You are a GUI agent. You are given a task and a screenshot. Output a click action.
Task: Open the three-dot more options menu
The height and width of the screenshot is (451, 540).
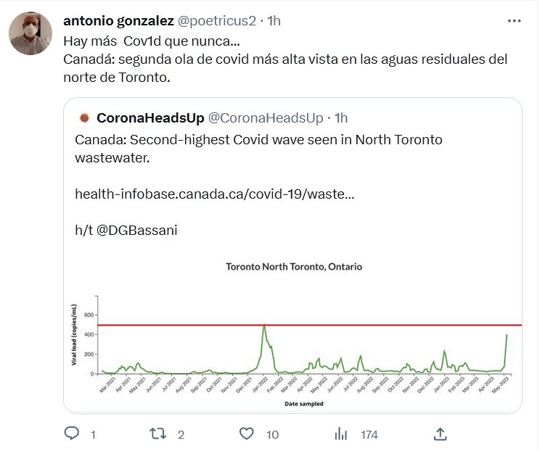(x=514, y=20)
